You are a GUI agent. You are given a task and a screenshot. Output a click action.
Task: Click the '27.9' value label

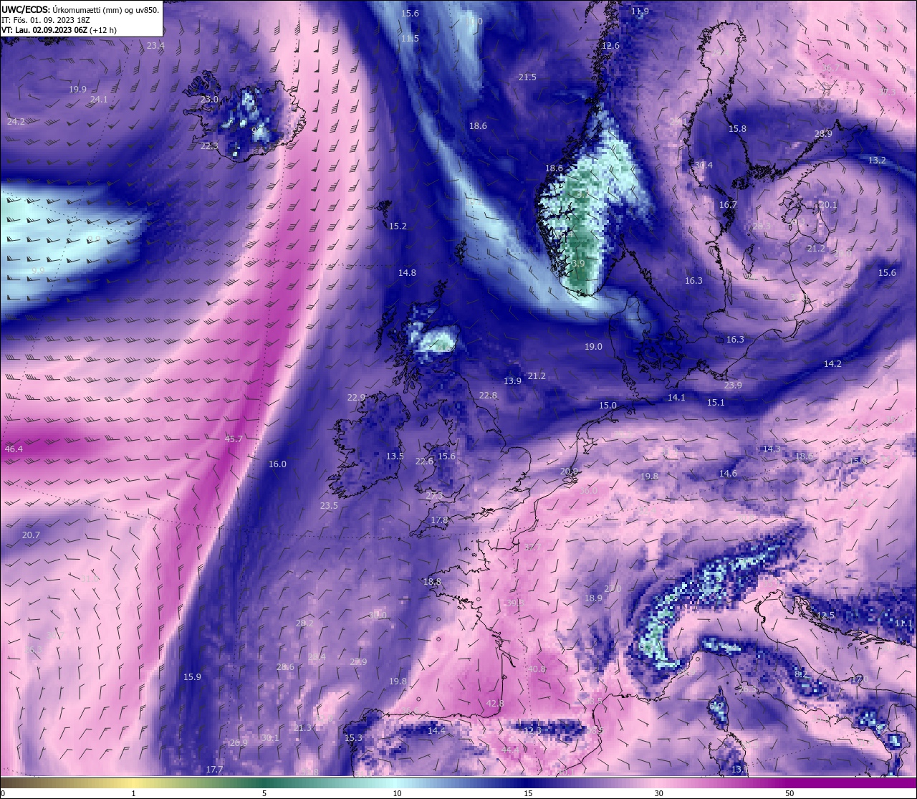click(x=358, y=662)
